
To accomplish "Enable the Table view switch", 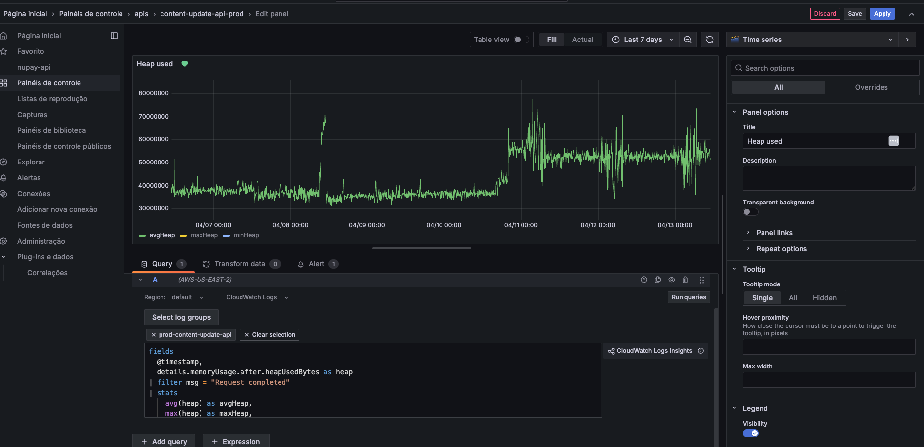I will pos(521,40).
